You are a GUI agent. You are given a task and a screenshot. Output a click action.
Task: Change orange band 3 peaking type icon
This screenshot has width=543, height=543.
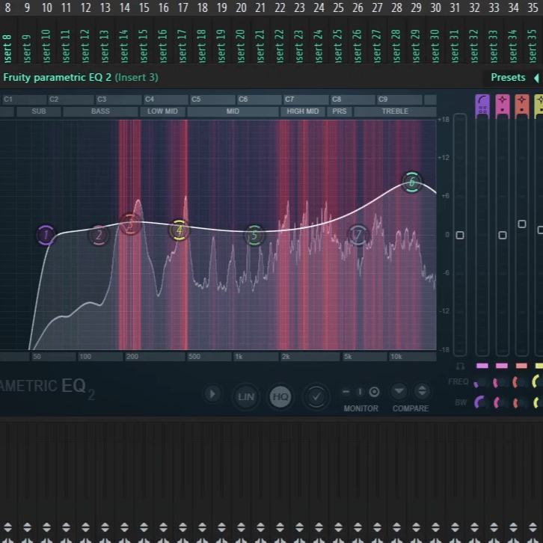[x=522, y=99]
